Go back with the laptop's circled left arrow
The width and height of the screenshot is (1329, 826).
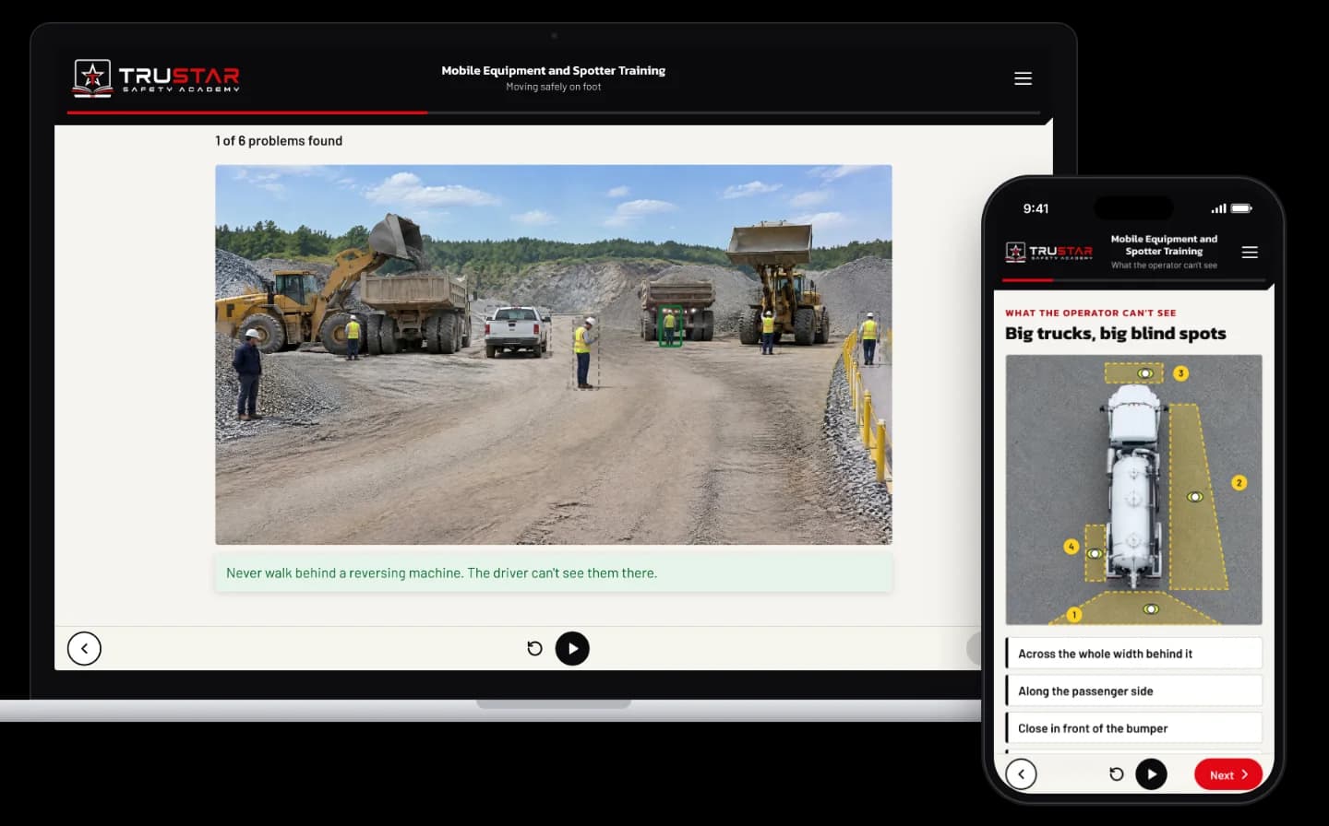pyautogui.click(x=84, y=648)
